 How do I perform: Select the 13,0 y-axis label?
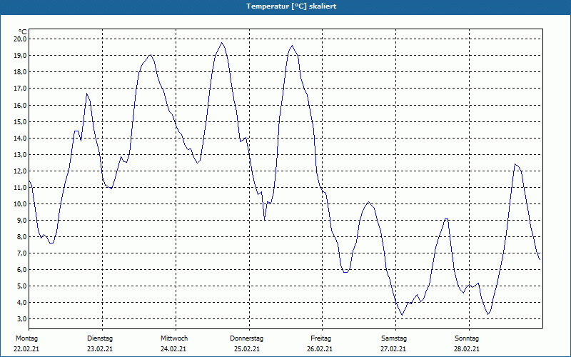pyautogui.click(x=20, y=154)
